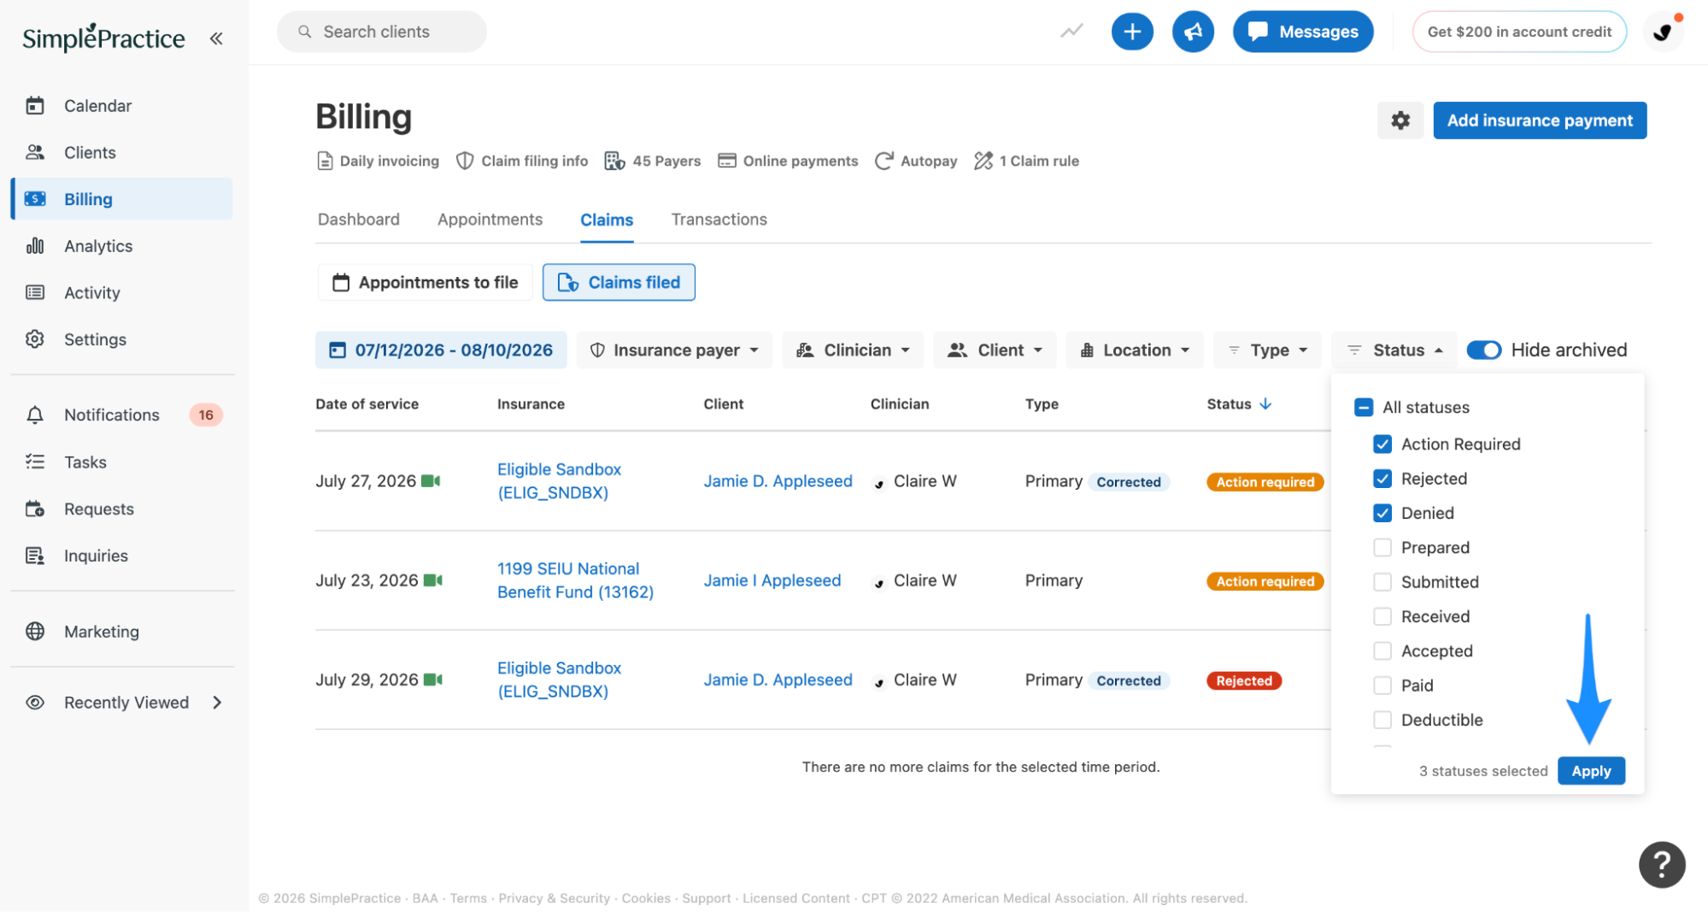Click the Online payments card icon
The height and width of the screenshot is (912, 1708).
727,161
